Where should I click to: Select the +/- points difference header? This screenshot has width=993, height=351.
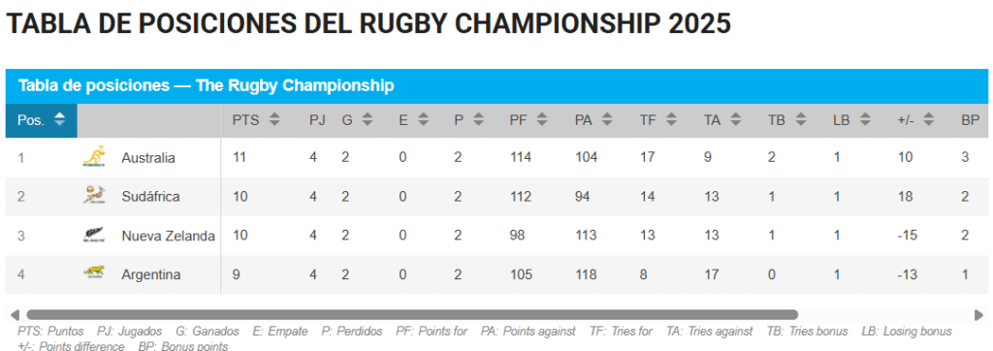[916, 119]
